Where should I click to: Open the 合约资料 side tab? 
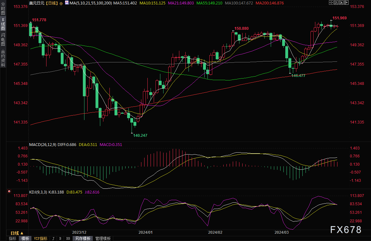[x=3, y=58]
